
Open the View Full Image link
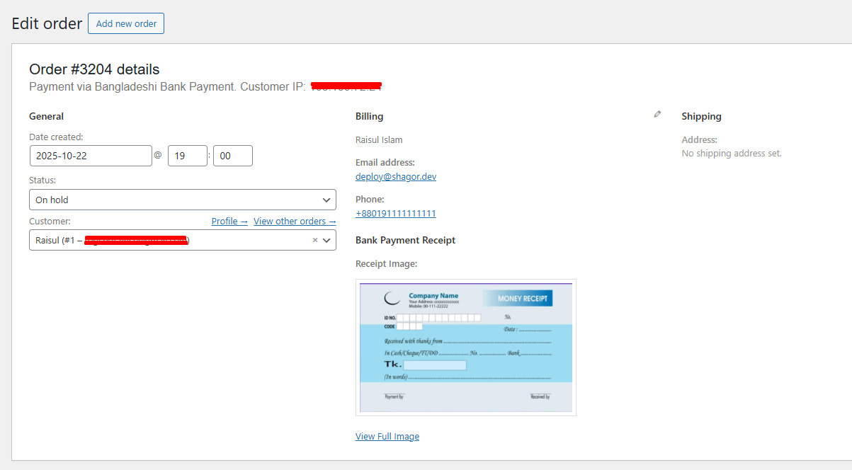pyautogui.click(x=387, y=436)
